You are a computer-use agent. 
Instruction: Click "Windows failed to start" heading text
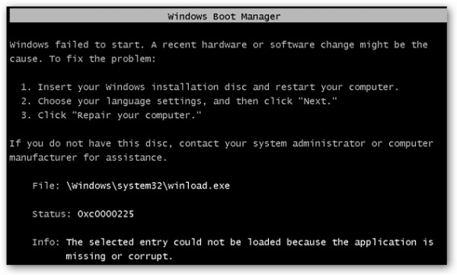click(x=77, y=45)
